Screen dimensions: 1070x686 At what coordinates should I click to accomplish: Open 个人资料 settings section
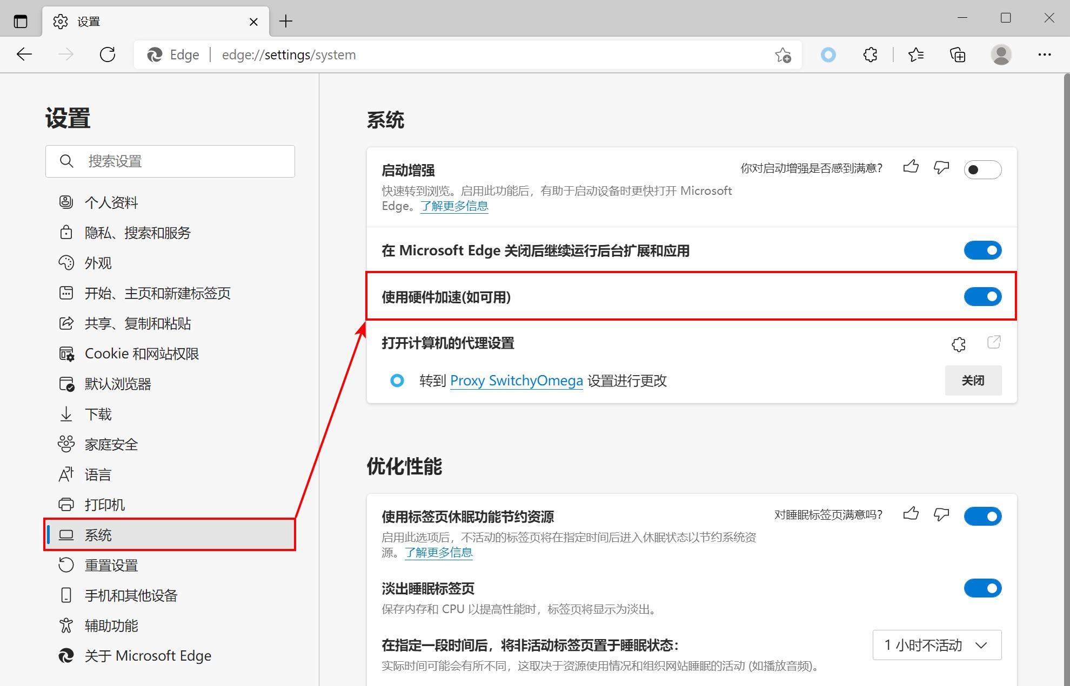[x=170, y=202]
